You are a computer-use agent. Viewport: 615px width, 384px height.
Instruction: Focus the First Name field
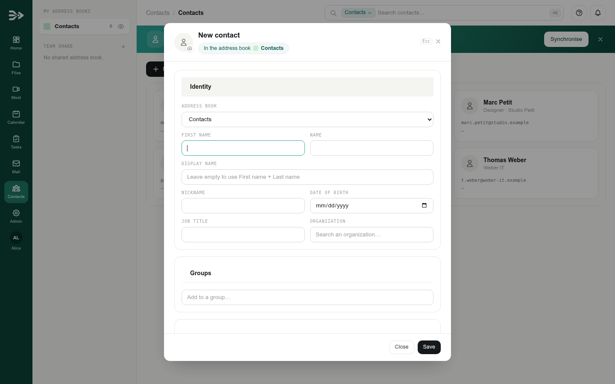click(243, 148)
